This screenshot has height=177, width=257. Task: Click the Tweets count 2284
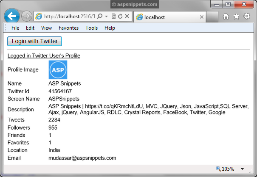54,120
